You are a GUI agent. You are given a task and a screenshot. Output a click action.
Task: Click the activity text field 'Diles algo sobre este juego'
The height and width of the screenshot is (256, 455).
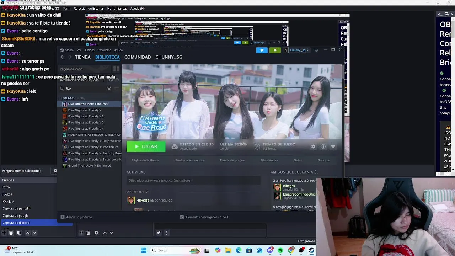pos(193,180)
